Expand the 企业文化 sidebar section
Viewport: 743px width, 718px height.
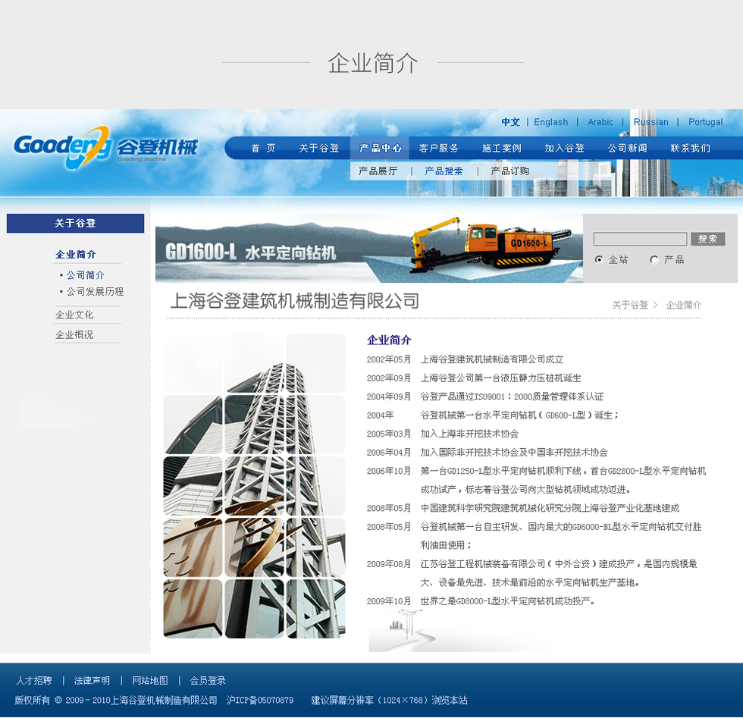74,315
